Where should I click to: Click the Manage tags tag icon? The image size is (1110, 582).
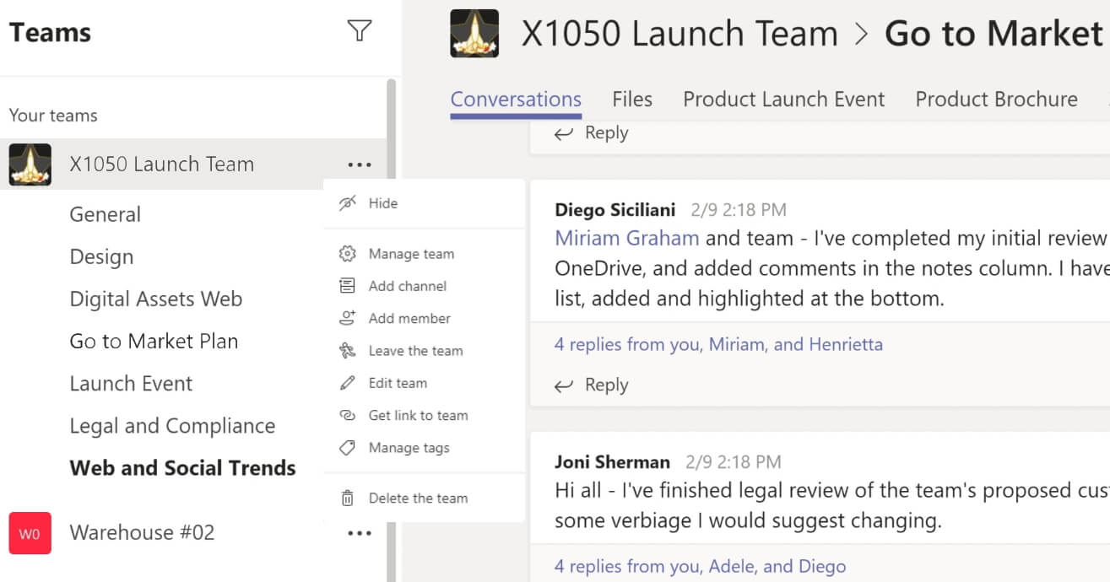click(x=347, y=448)
